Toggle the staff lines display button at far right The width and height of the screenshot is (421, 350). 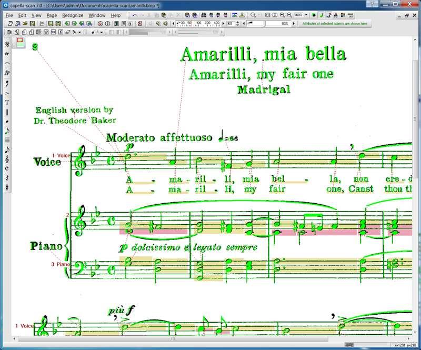coord(350,15)
